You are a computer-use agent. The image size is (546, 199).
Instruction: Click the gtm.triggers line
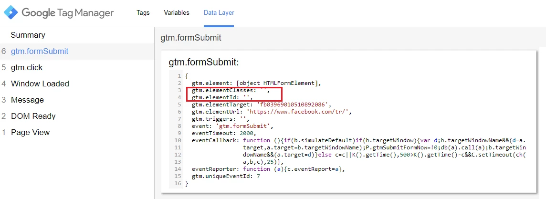click(220, 119)
